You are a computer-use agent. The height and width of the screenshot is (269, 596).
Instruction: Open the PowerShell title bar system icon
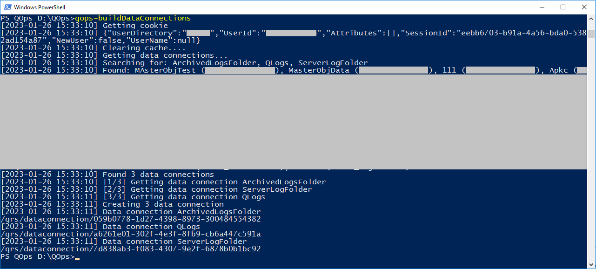point(7,7)
